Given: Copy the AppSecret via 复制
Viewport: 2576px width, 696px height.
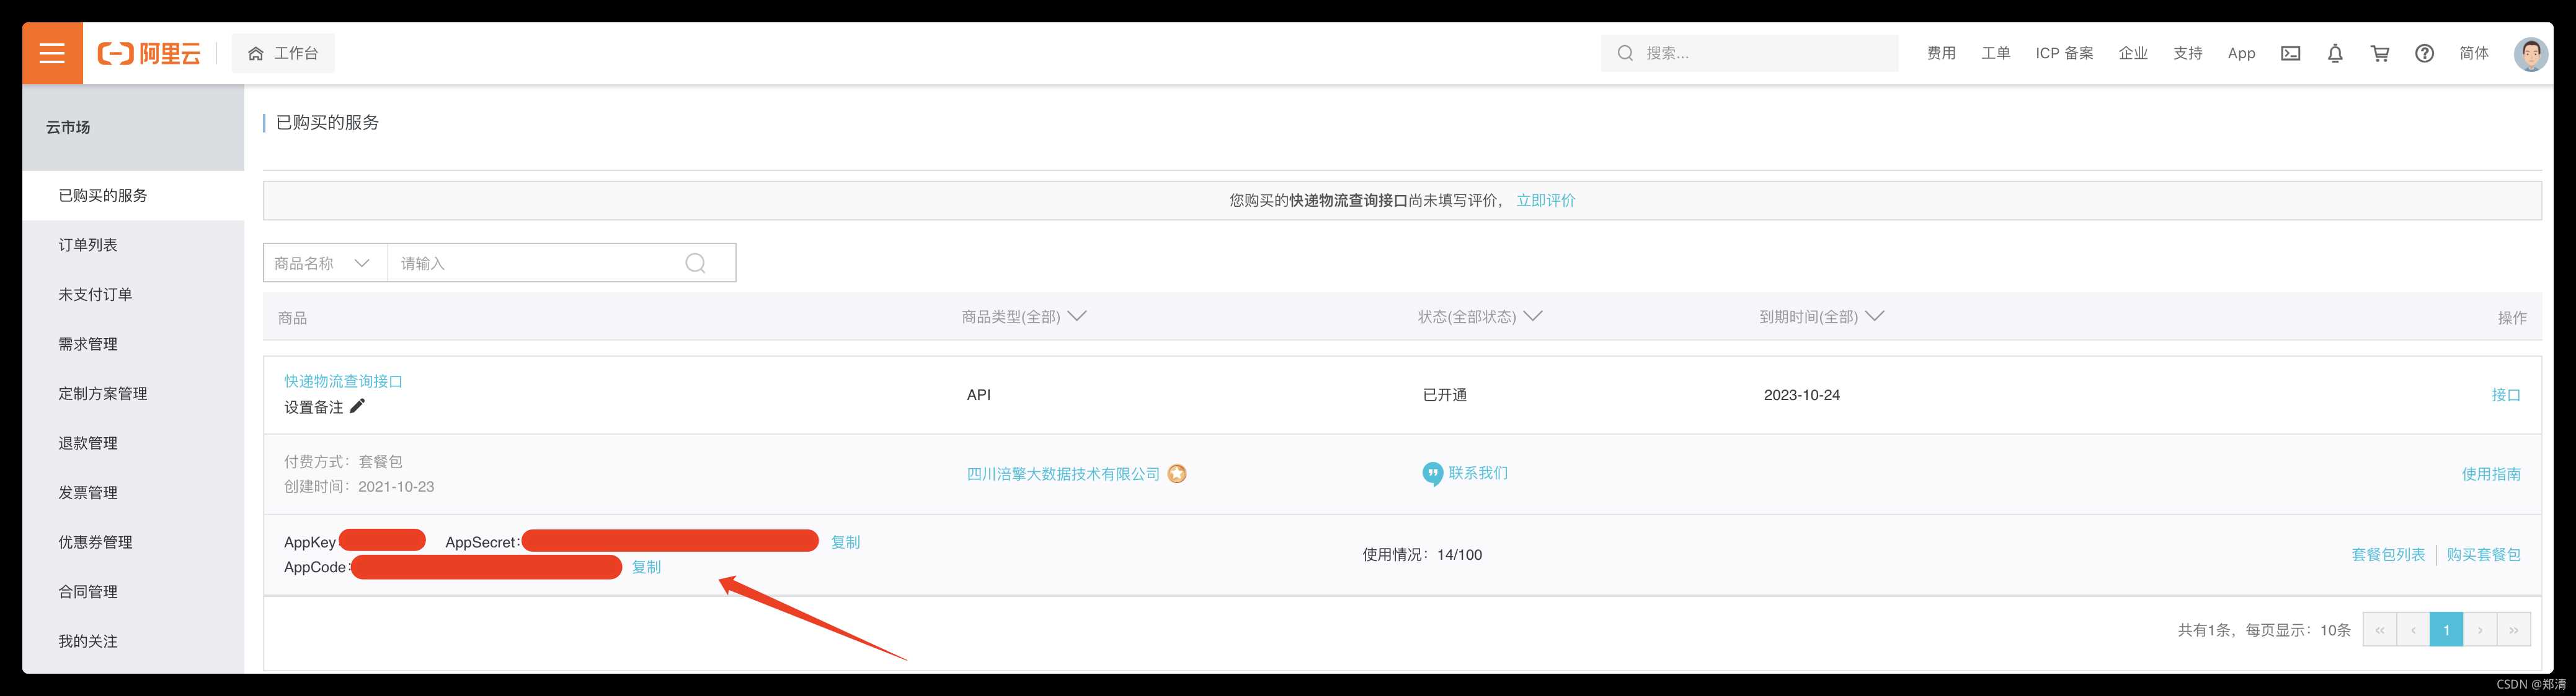Looking at the screenshot, I should 845,542.
